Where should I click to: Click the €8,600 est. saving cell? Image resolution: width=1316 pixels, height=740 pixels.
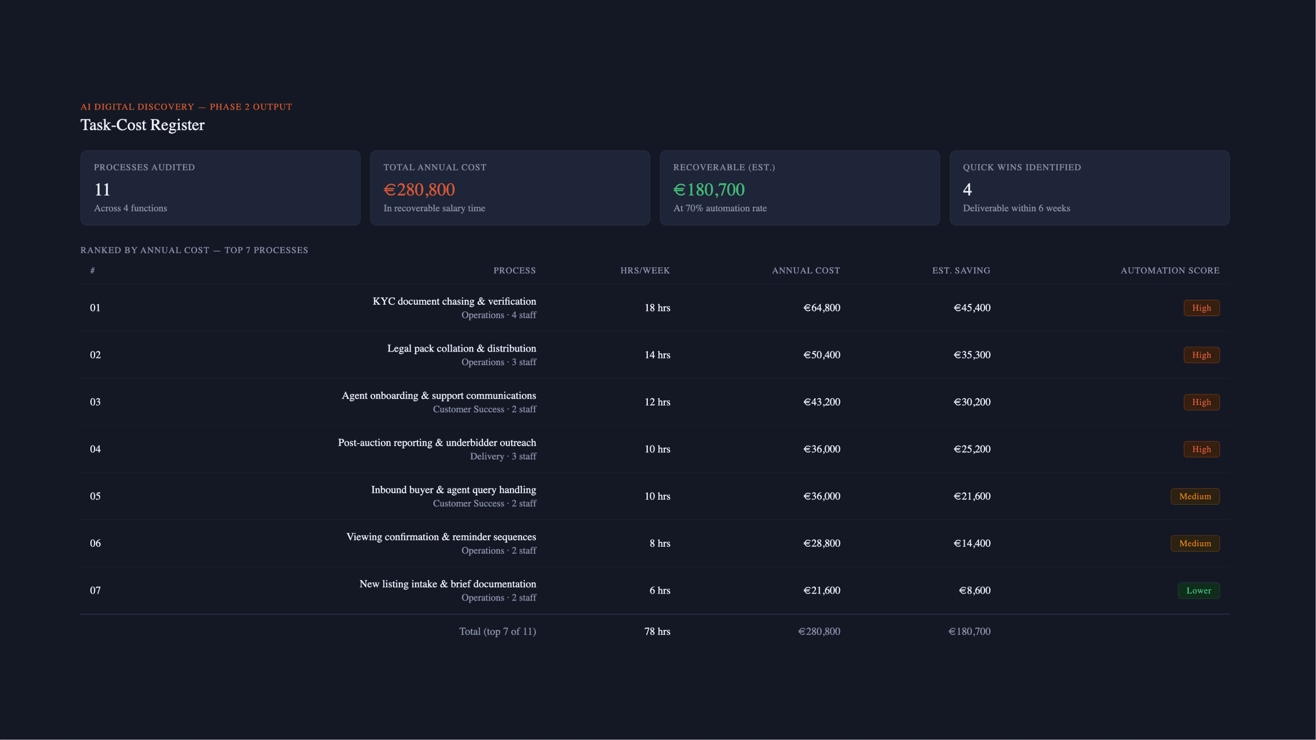tap(975, 590)
